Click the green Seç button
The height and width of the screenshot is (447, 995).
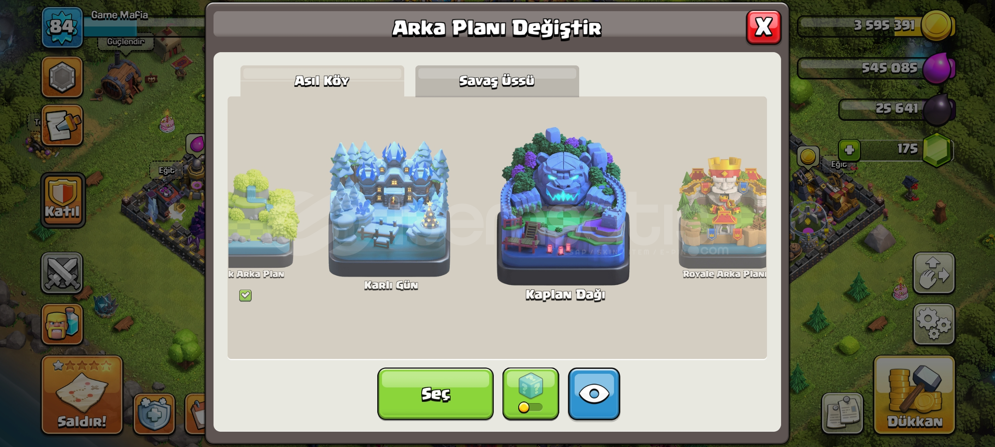pos(435,394)
